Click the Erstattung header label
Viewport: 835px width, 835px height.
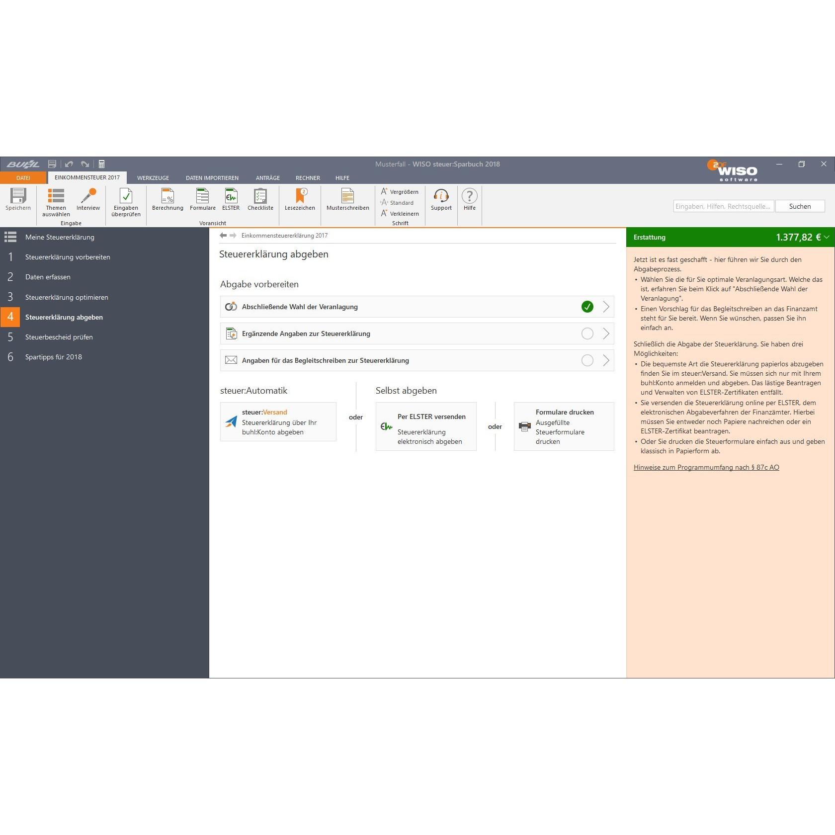pyautogui.click(x=649, y=237)
